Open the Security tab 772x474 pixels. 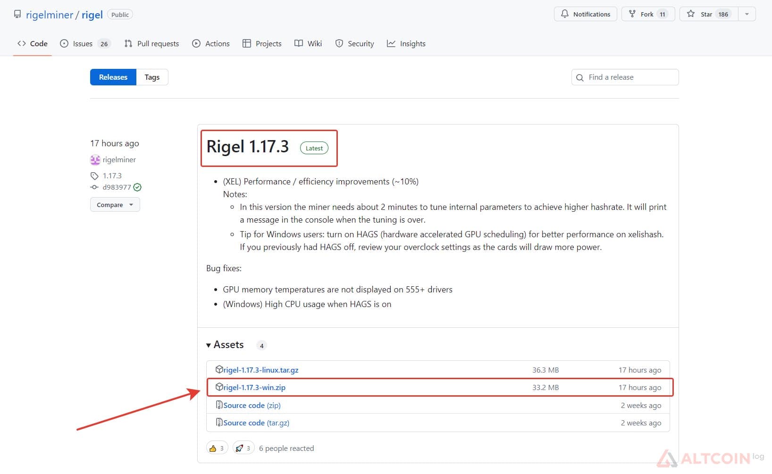pyautogui.click(x=354, y=43)
